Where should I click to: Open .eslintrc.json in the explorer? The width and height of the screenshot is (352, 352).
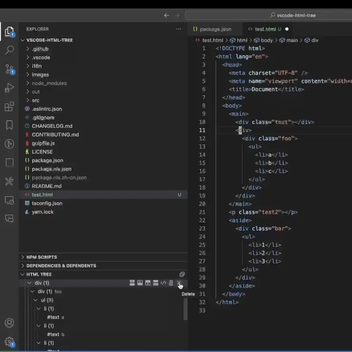pos(103,109)
